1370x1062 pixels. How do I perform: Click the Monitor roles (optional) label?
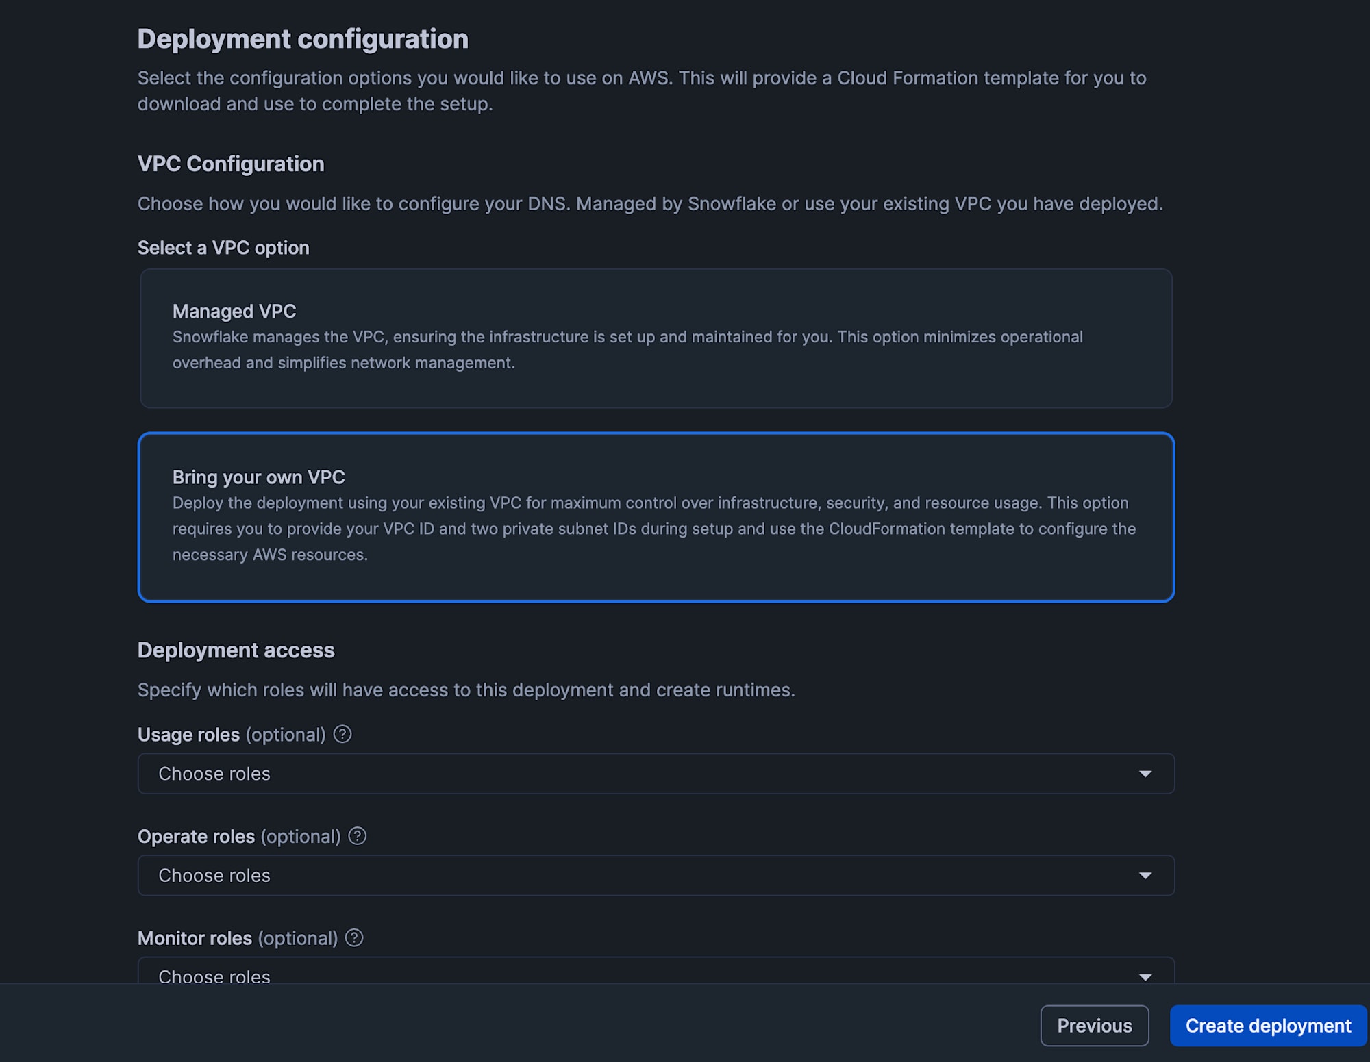[x=238, y=939]
